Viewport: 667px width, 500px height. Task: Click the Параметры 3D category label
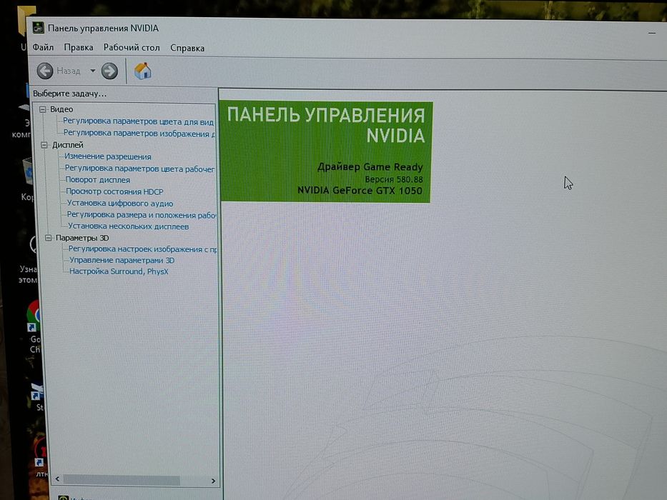click(x=82, y=238)
